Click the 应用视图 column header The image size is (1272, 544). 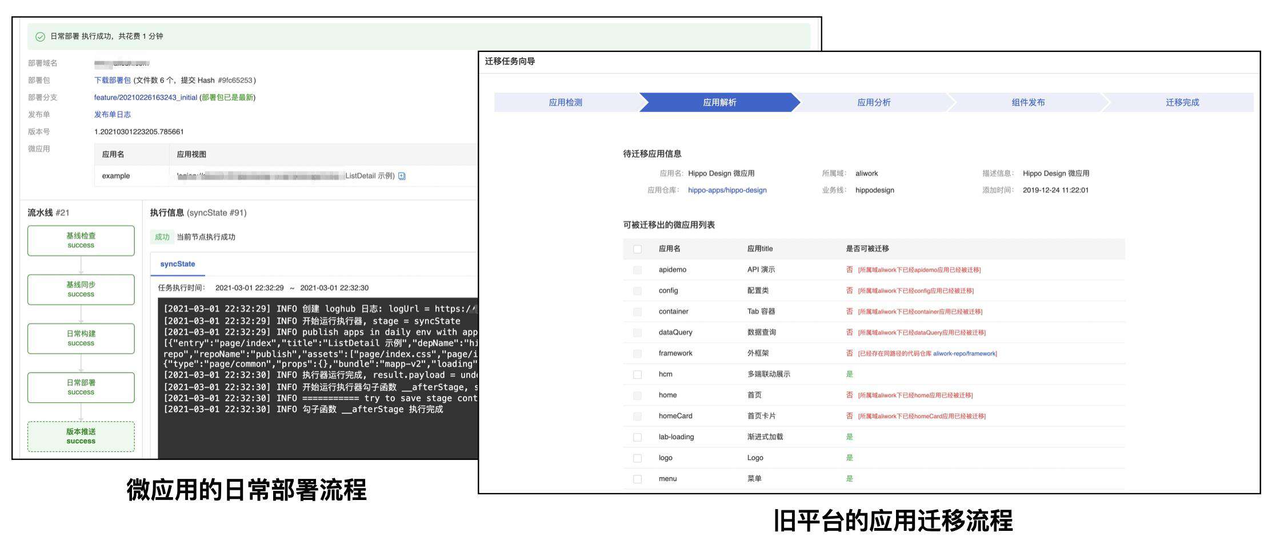click(x=191, y=155)
